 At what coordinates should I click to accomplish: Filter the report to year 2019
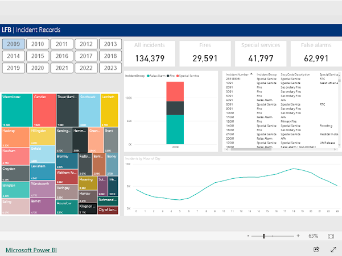[x=14, y=68]
